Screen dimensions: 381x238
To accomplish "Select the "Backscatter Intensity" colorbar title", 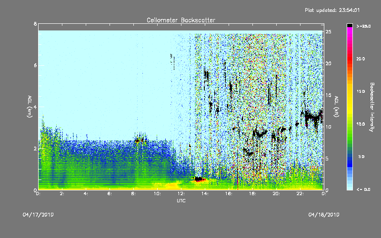I will [x=372, y=107].
